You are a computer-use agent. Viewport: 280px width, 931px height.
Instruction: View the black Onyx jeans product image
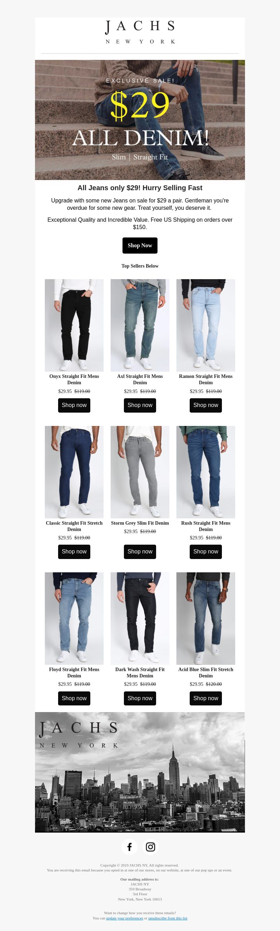[74, 325]
